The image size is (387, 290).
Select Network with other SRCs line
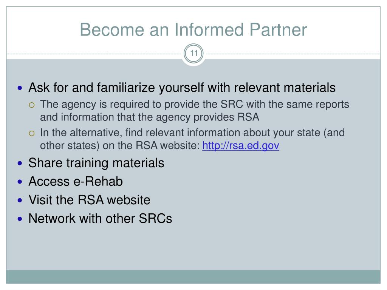click(100, 219)
